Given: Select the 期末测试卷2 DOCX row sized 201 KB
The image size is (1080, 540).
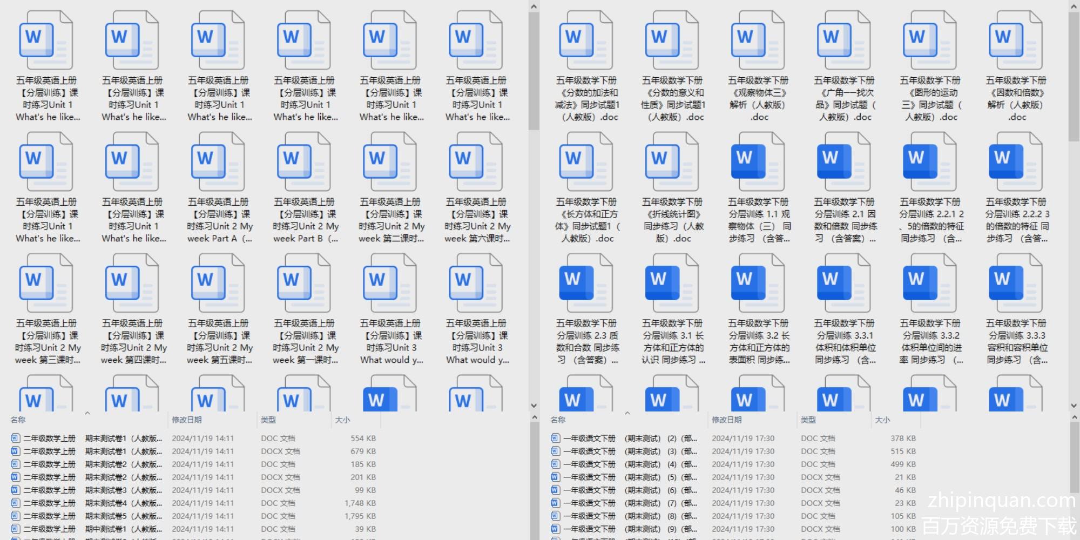Looking at the screenshot, I should [x=193, y=477].
